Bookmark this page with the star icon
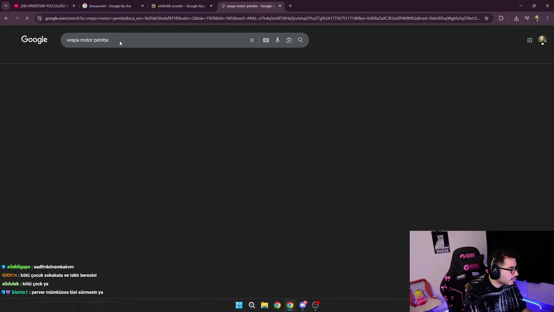The image size is (554, 312). [x=486, y=18]
